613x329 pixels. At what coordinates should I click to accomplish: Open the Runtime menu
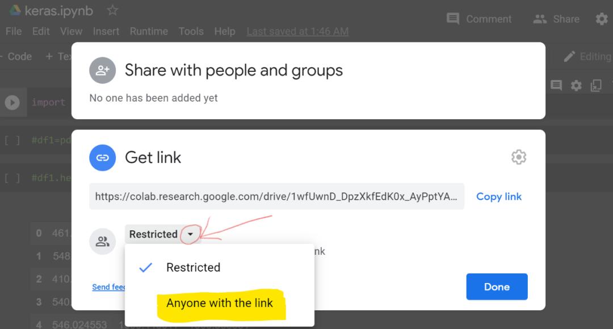(x=149, y=31)
